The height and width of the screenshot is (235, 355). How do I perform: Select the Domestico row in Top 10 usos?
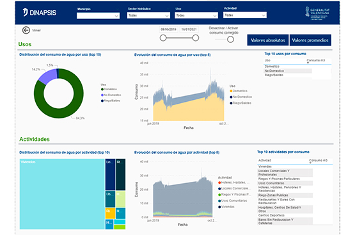(297, 67)
